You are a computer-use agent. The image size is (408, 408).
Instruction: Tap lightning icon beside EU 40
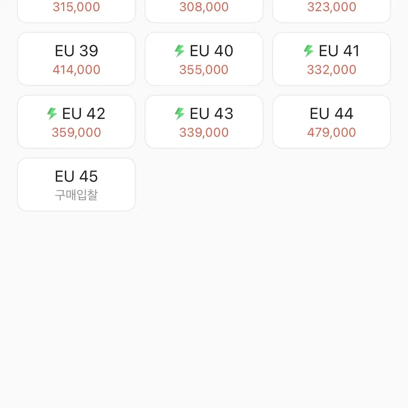pyautogui.click(x=180, y=51)
